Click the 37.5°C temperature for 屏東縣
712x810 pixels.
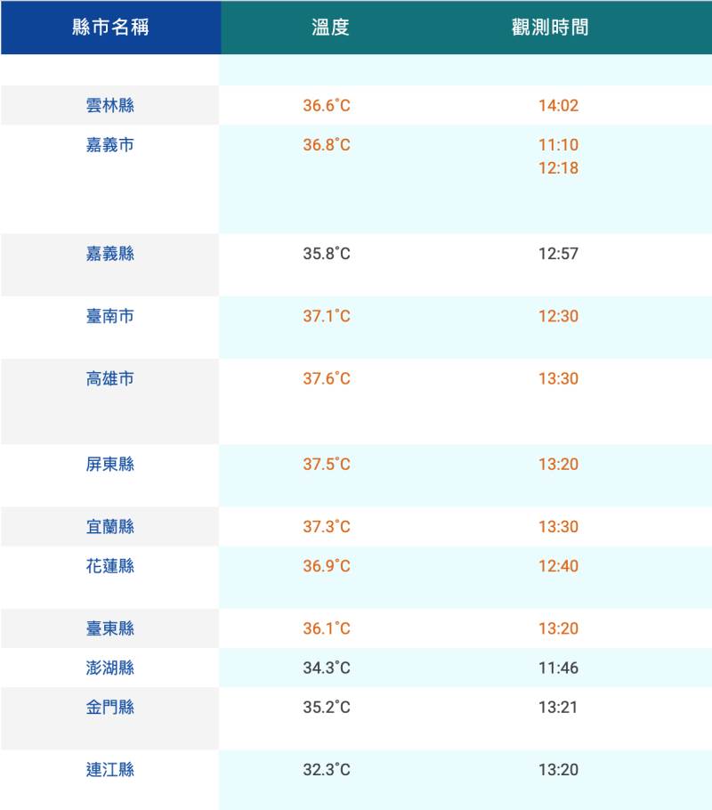point(327,464)
